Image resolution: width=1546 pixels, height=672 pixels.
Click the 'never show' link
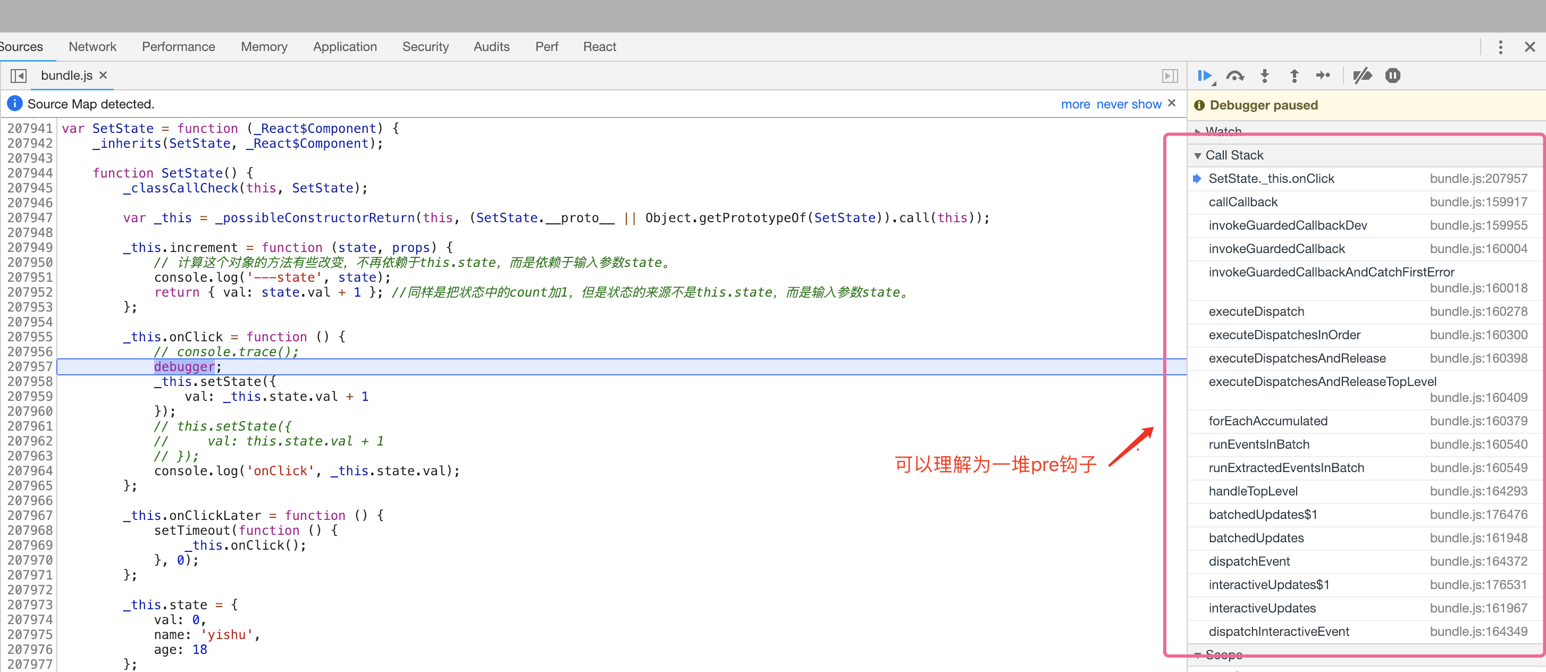click(x=1129, y=104)
